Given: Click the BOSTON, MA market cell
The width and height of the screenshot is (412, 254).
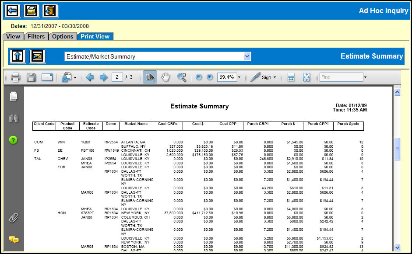Looking at the screenshot, I should click(133, 247).
